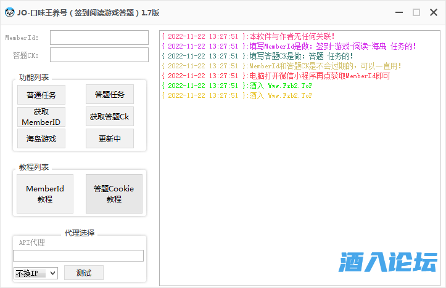Expand the 不换IP proxy dropdown
446x288 pixels.
pyautogui.click(x=35, y=273)
